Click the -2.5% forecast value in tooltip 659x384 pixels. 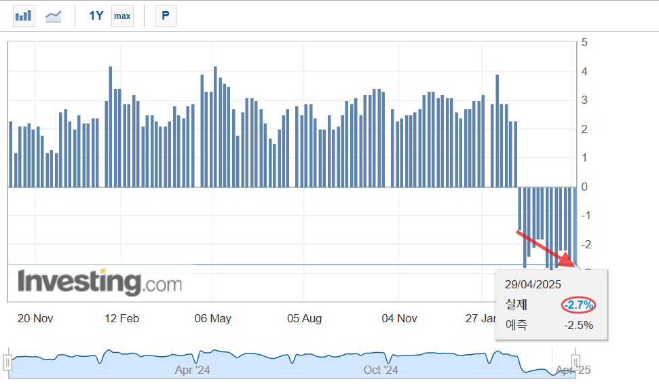coord(578,325)
